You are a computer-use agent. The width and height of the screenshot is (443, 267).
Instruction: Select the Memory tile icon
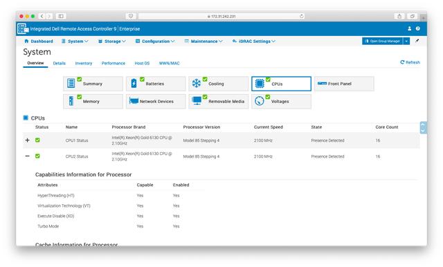click(x=71, y=101)
